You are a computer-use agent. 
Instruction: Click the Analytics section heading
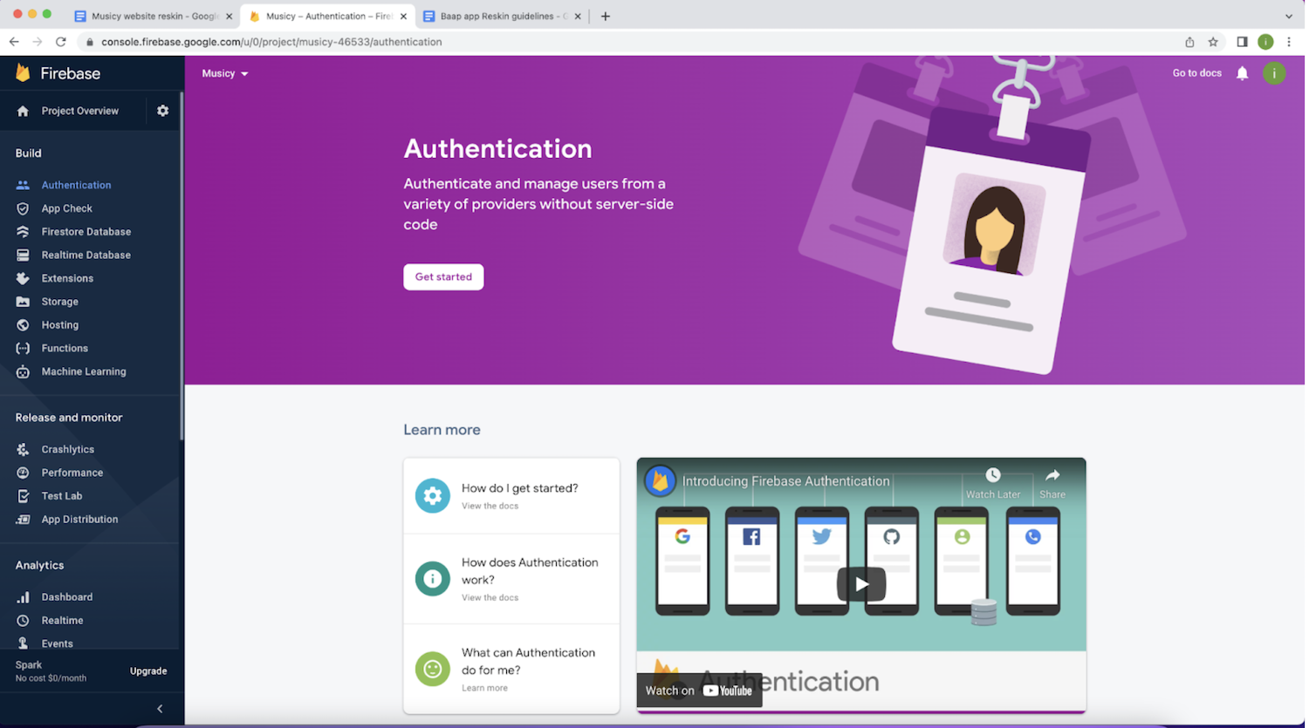point(39,565)
